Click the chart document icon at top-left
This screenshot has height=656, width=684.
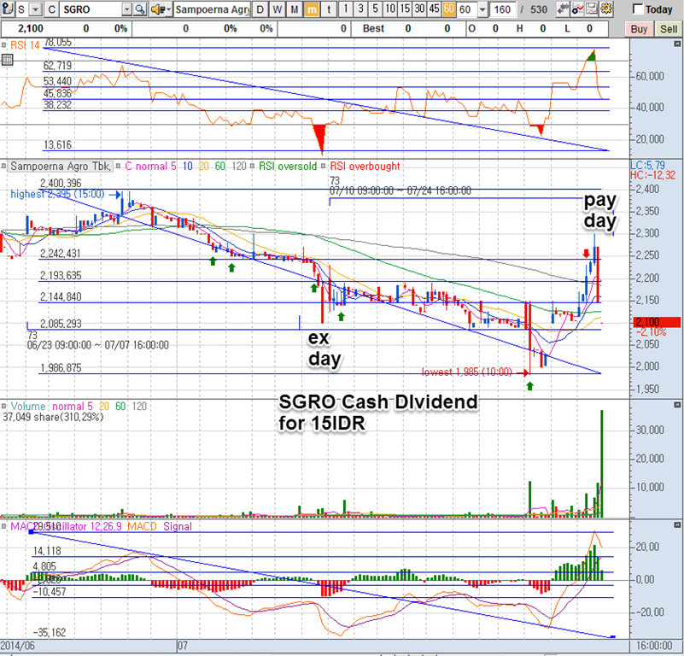(x=8, y=9)
